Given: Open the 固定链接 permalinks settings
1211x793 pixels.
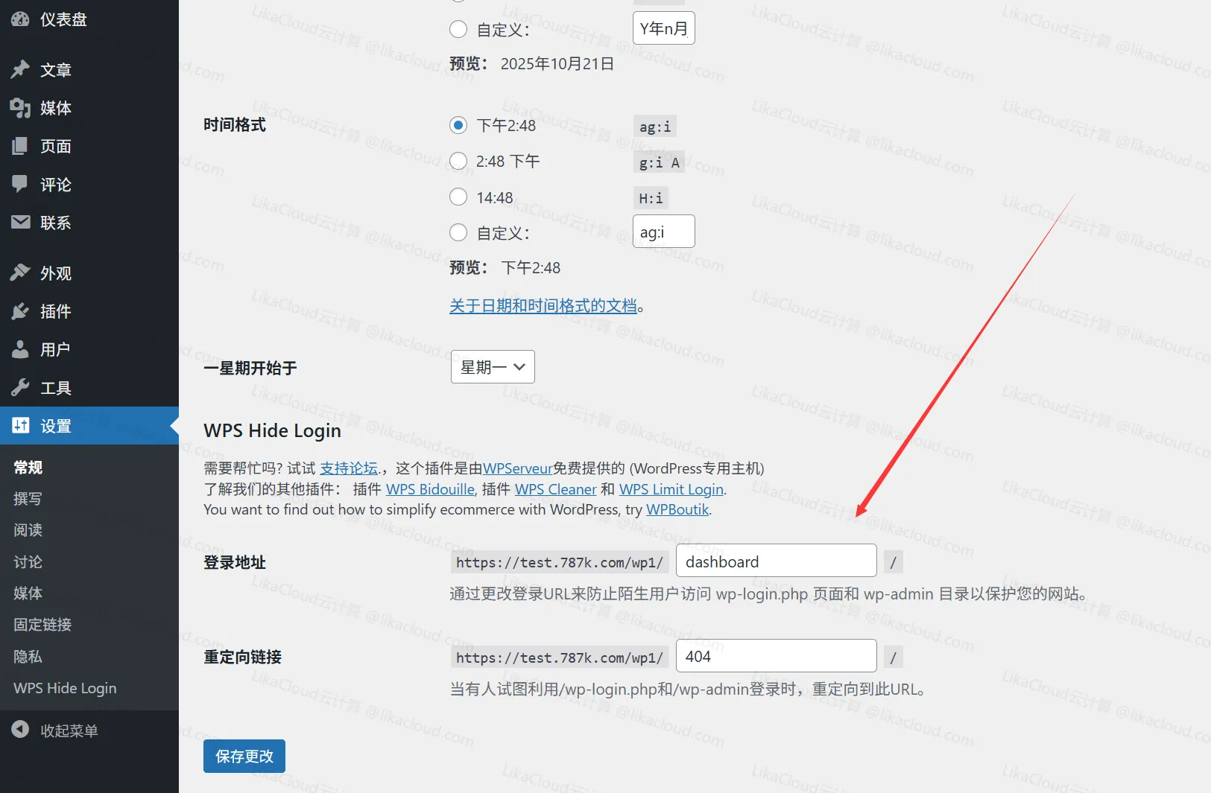Looking at the screenshot, I should click(42, 625).
